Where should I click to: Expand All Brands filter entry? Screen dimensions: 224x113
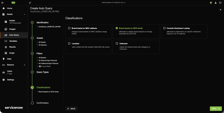tap(41, 58)
